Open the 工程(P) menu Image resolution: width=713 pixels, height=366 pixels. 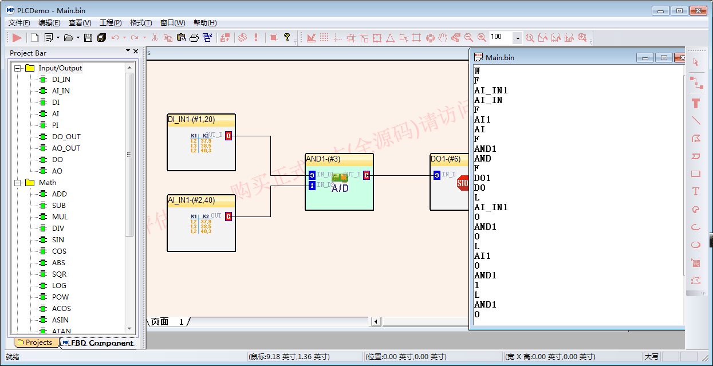point(110,23)
